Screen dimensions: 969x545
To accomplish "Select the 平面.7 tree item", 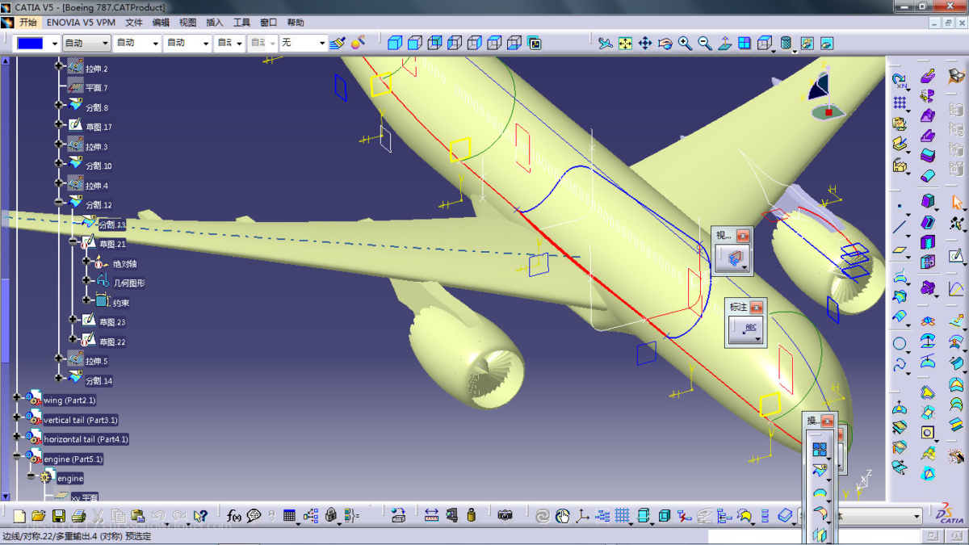I will [96, 88].
